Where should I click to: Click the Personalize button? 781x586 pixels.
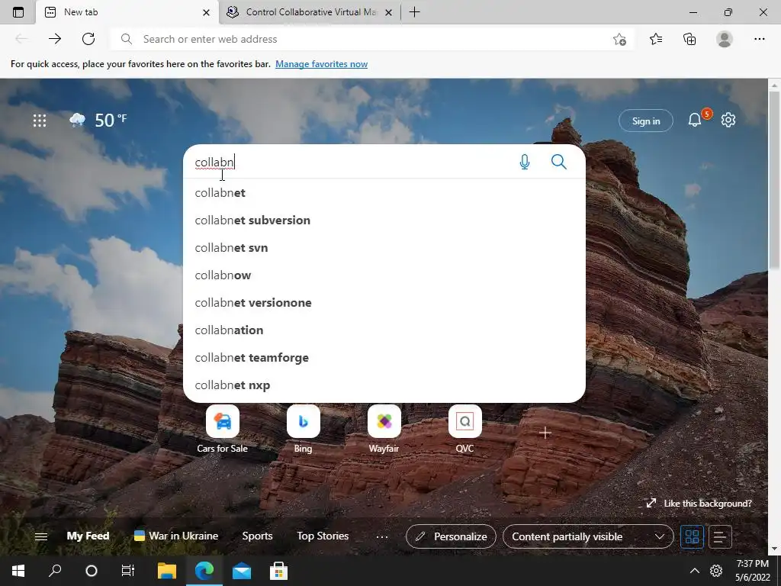451,536
